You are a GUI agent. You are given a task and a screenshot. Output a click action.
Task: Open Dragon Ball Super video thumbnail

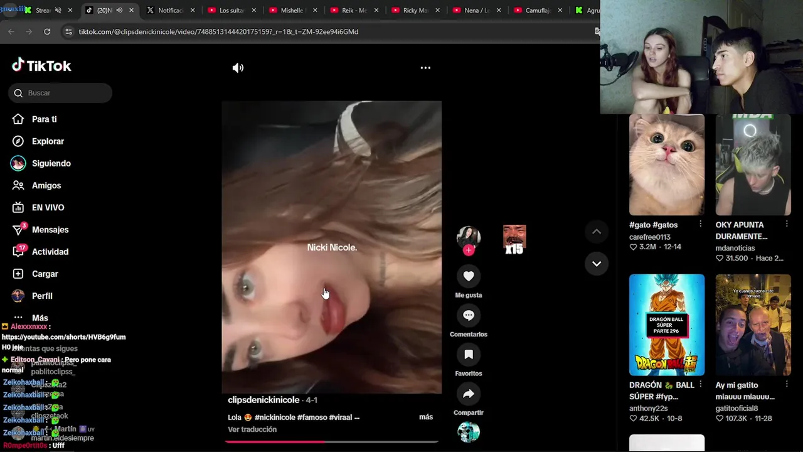tap(667, 325)
